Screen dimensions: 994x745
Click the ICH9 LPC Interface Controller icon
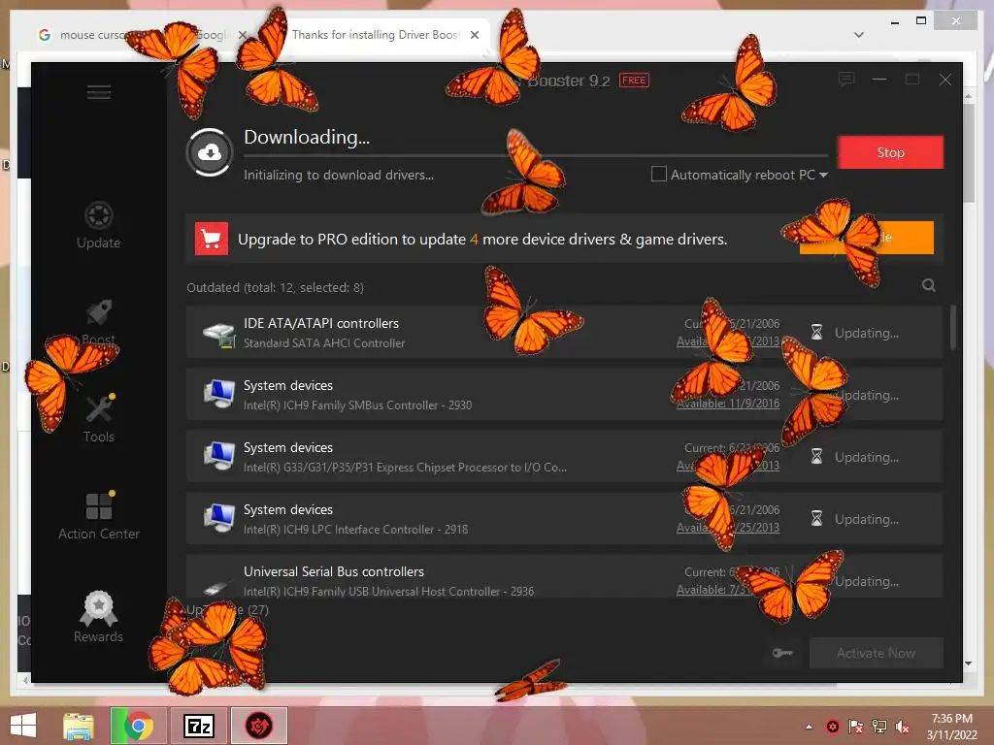click(219, 518)
